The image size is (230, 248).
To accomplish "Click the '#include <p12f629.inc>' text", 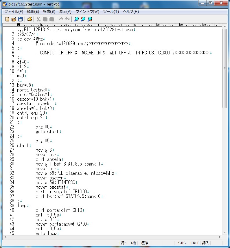I will (61, 43).
